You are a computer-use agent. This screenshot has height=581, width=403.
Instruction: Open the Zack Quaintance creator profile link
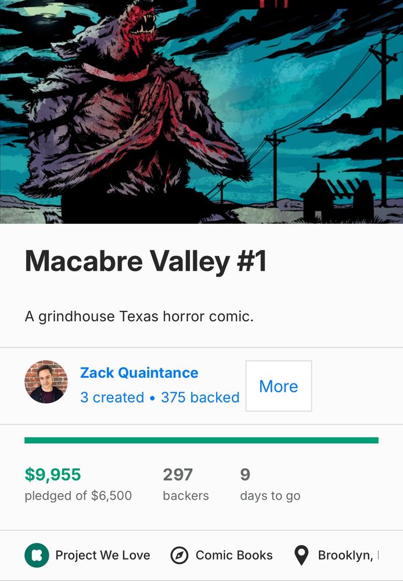click(139, 373)
